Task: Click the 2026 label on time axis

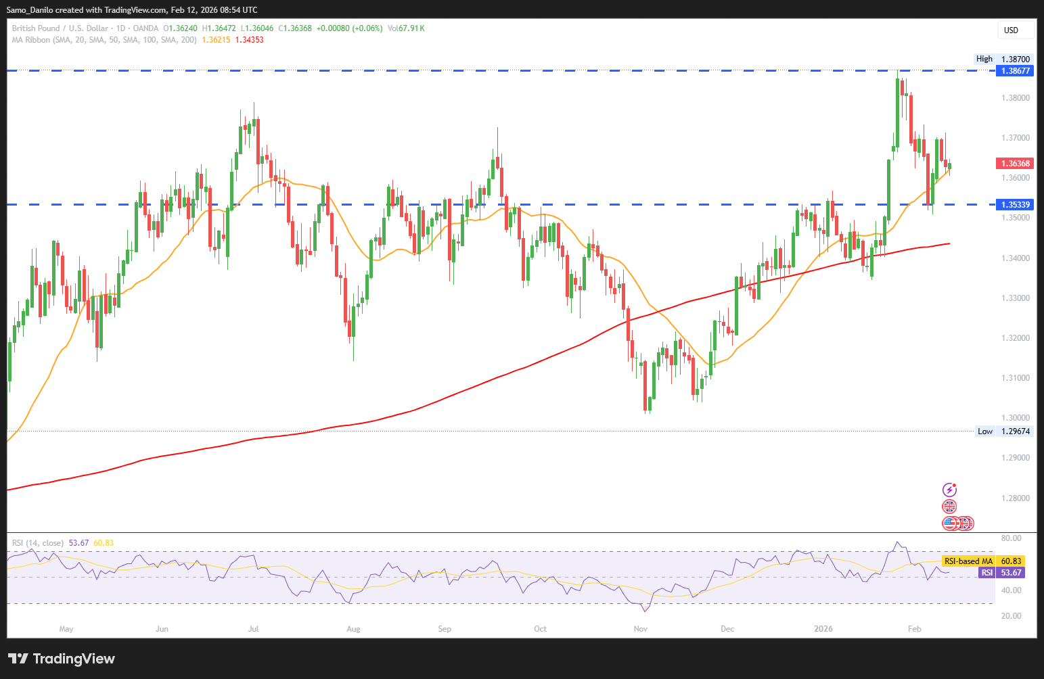Action: tap(823, 629)
